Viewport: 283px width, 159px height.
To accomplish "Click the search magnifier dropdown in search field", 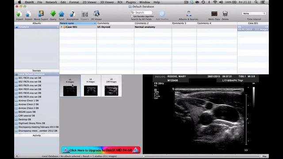I will [x=133, y=12].
